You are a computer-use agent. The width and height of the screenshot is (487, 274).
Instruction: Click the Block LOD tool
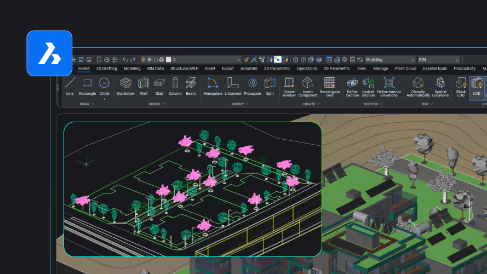[x=461, y=87]
